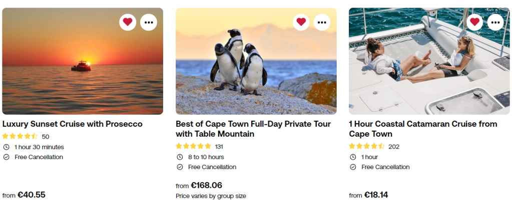The width and height of the screenshot is (512, 205).
Task: Open Luxury Sunset Cruise with Prosecco title
Action: (73, 124)
